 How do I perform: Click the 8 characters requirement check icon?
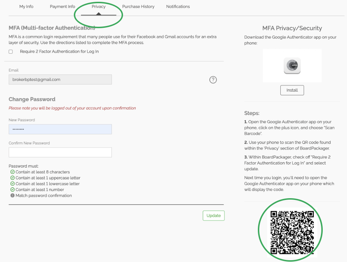point(12,172)
